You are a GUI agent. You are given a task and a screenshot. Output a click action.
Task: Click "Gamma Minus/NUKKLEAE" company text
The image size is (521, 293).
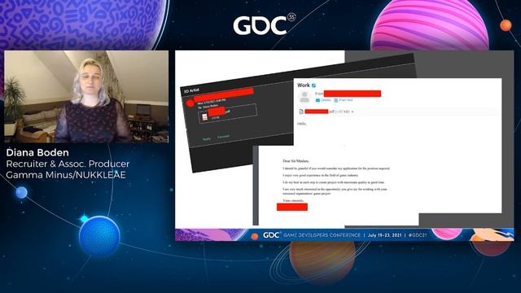coord(66,175)
